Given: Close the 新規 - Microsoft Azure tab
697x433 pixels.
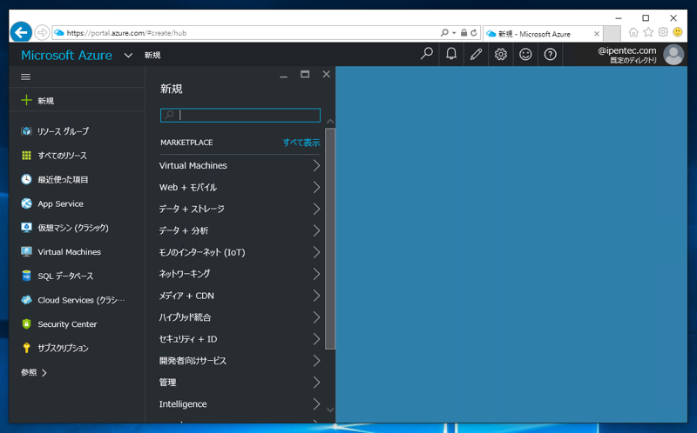Looking at the screenshot, I should [x=597, y=34].
